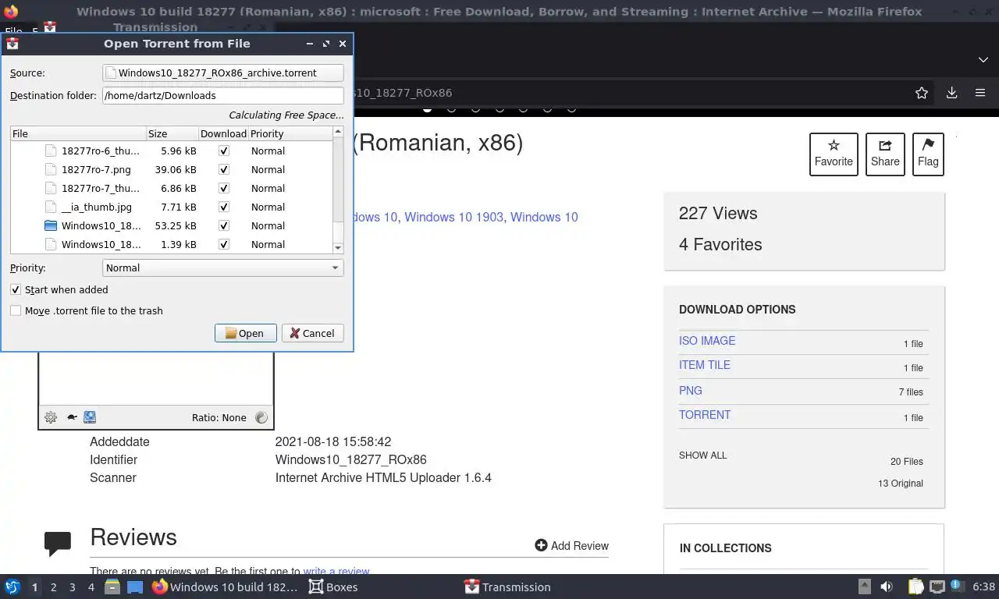This screenshot has height=599, width=999.
Task: Switch to workspace 3 in taskbar
Action: 72,587
